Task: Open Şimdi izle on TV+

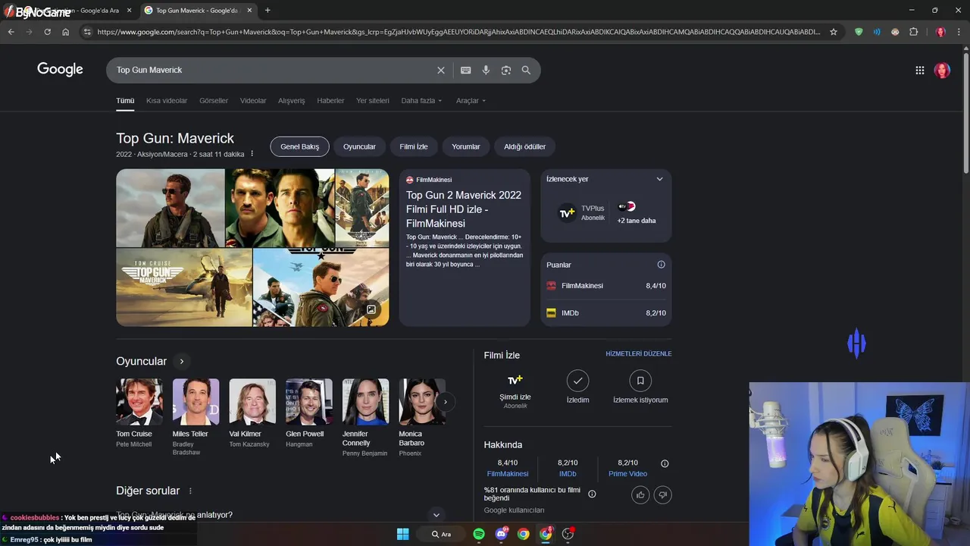Action: click(x=515, y=390)
